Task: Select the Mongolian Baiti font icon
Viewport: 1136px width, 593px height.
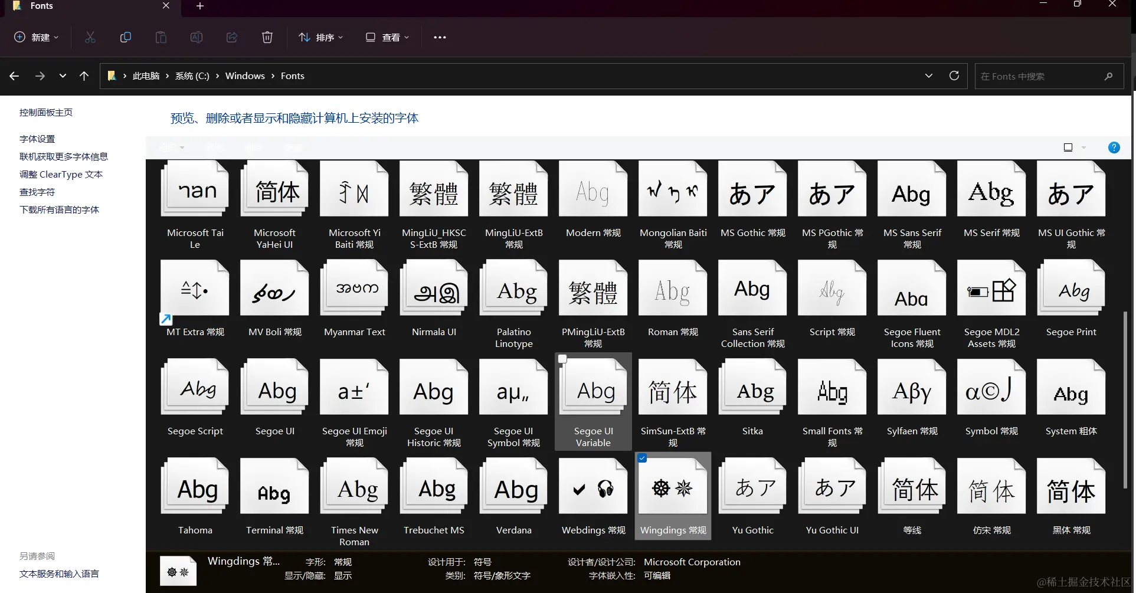Action: (x=673, y=190)
